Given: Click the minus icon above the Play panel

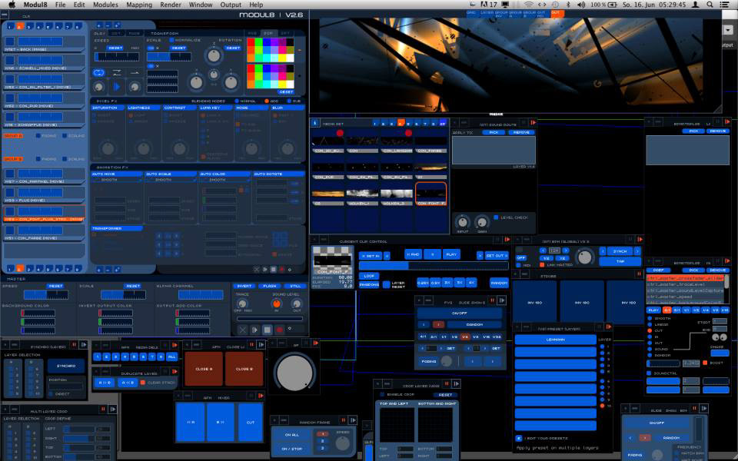Looking at the screenshot, I should [108, 25].
